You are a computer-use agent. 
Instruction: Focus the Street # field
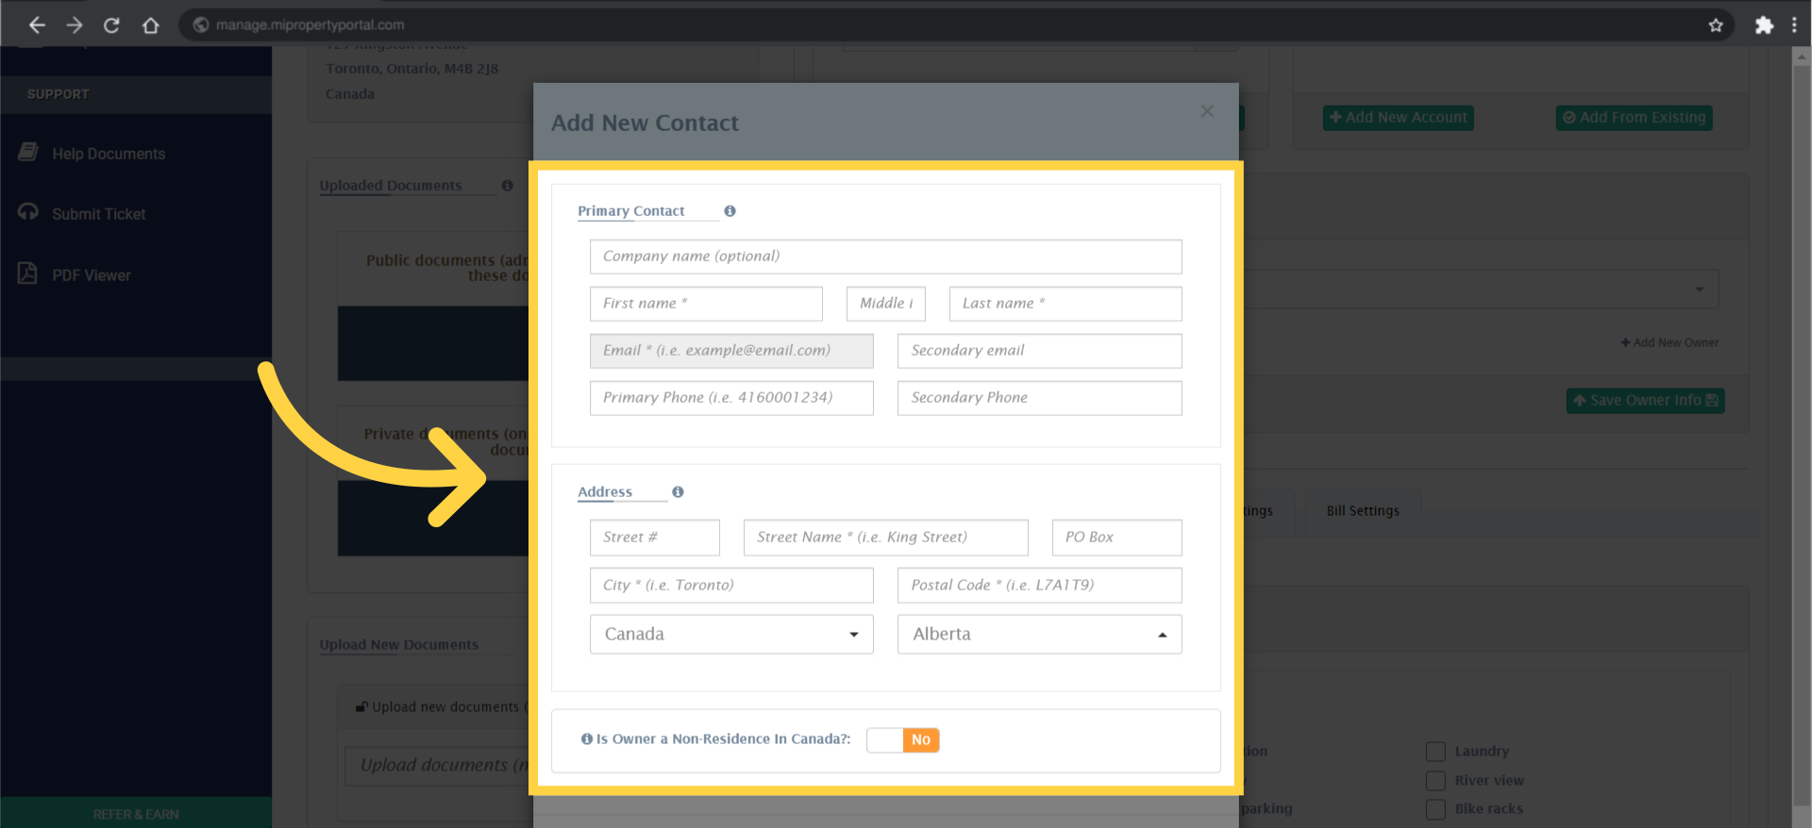tap(654, 538)
